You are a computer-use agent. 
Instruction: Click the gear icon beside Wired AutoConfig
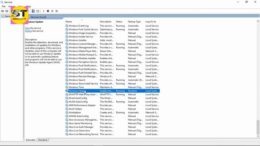[x=67, y=98]
